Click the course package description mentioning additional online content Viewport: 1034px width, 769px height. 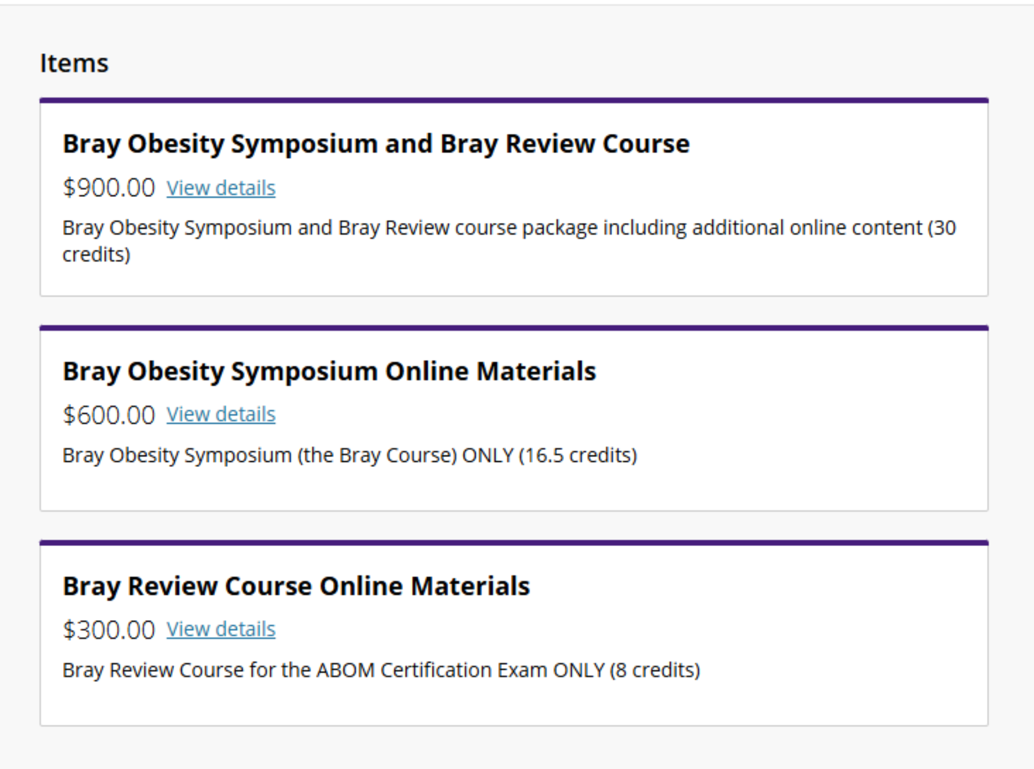pos(509,228)
